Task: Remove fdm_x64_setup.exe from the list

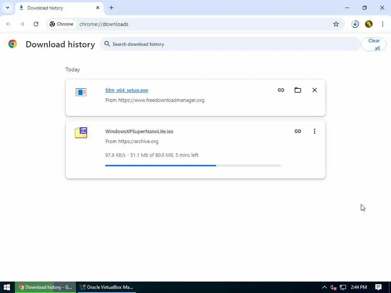Action: click(315, 90)
